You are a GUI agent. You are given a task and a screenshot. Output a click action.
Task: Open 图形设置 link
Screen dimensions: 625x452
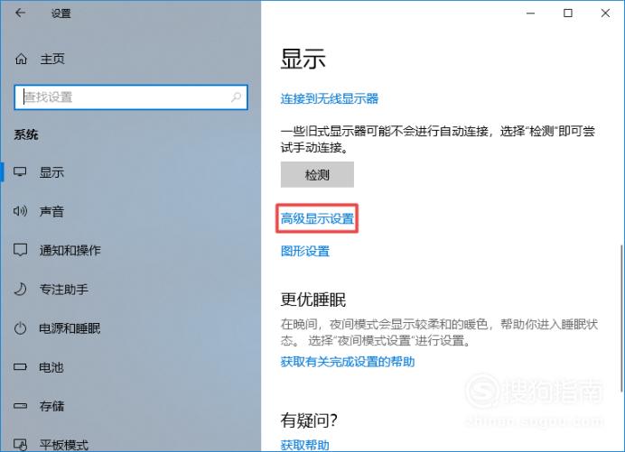pyautogui.click(x=305, y=251)
